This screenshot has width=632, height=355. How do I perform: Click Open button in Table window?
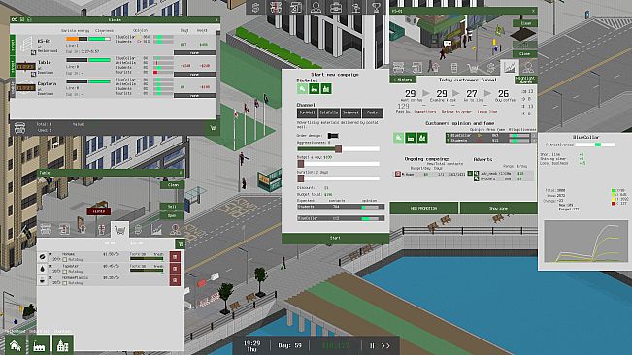(x=173, y=215)
